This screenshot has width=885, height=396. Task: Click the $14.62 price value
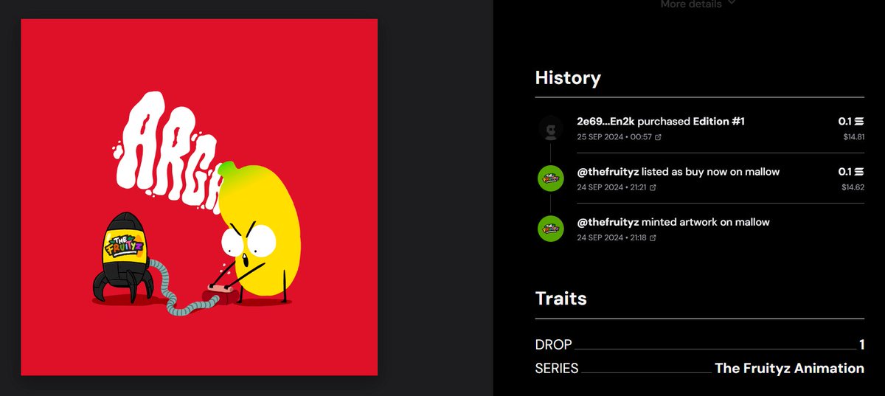[853, 187]
